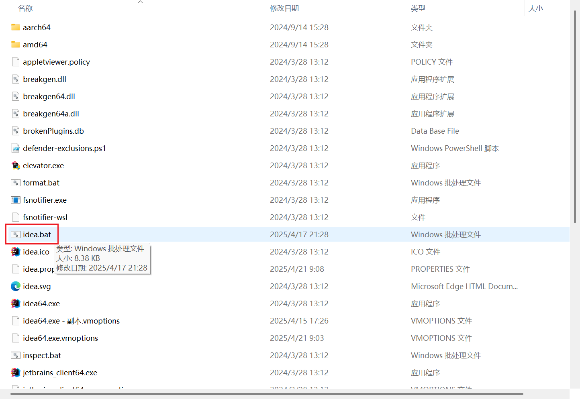
Task: Click the fsnotifier-wsl file icon
Action: [x=16, y=217]
